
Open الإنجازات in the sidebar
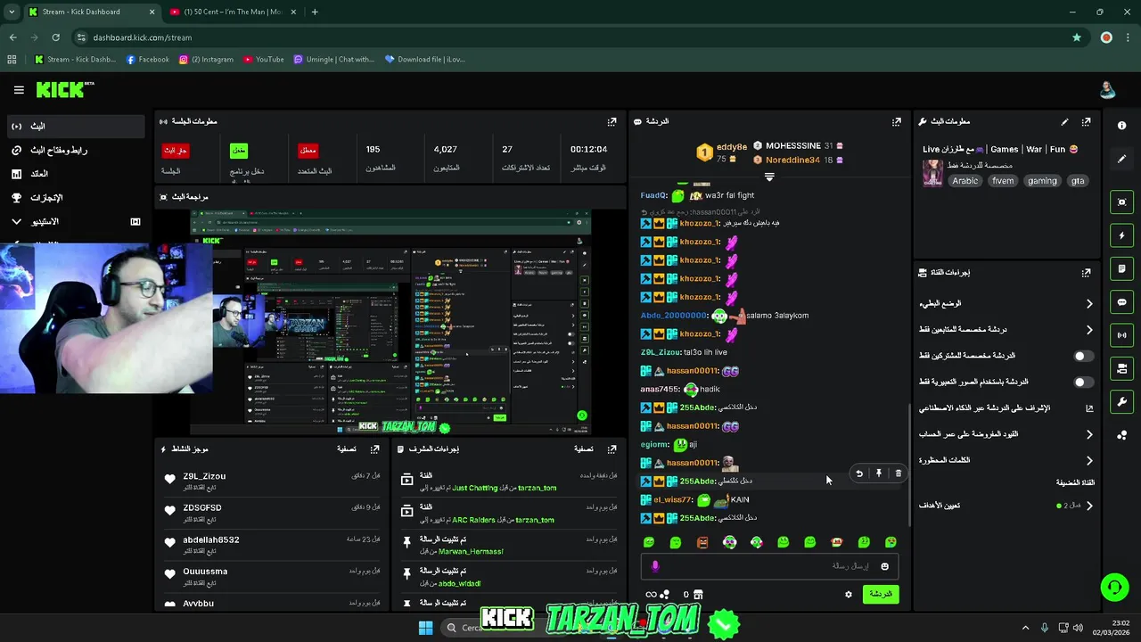(x=75, y=198)
